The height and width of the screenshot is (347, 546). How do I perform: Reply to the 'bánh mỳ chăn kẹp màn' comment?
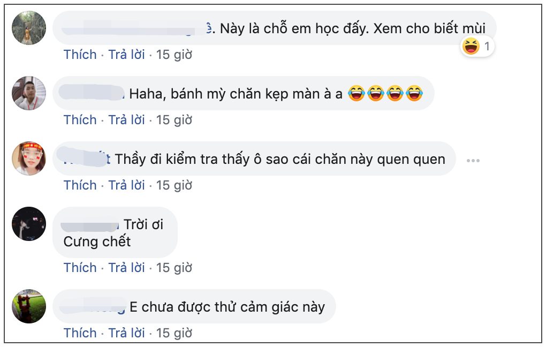click(126, 120)
